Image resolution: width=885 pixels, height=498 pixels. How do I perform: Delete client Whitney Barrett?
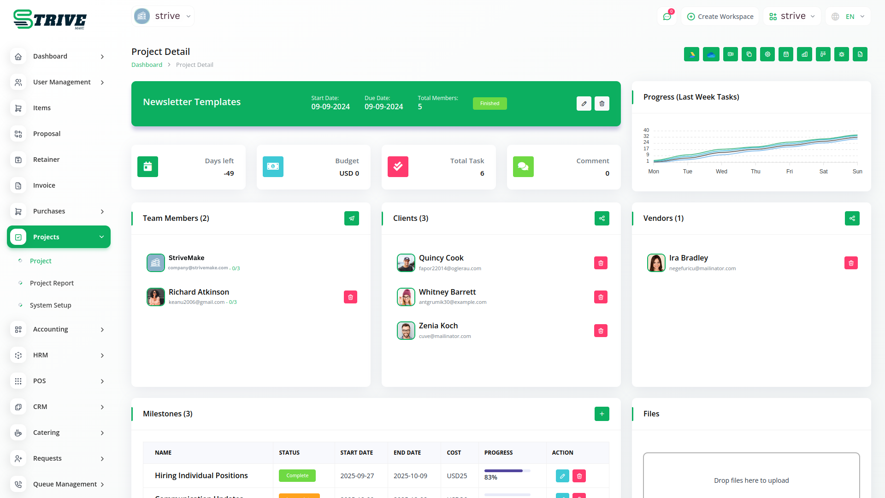pos(601,297)
